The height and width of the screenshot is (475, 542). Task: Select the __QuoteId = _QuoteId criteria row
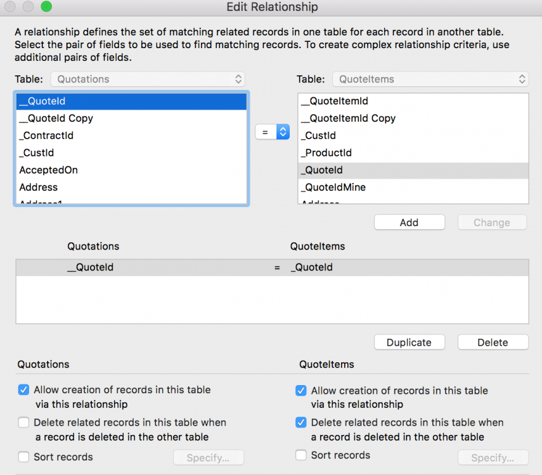click(272, 267)
